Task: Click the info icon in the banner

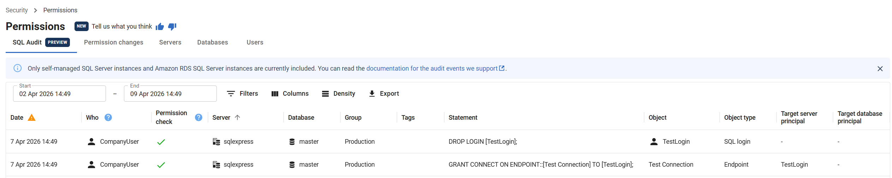Action: click(17, 68)
